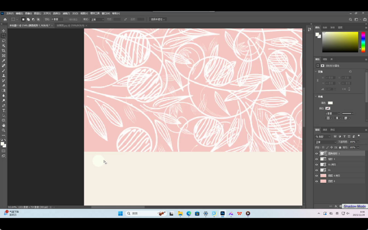Click the 填色 fill color swatch
This screenshot has height=230, width=368.
coord(330,103)
